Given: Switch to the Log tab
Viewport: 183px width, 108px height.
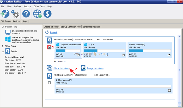Looking at the screenshot, I should (25, 21).
